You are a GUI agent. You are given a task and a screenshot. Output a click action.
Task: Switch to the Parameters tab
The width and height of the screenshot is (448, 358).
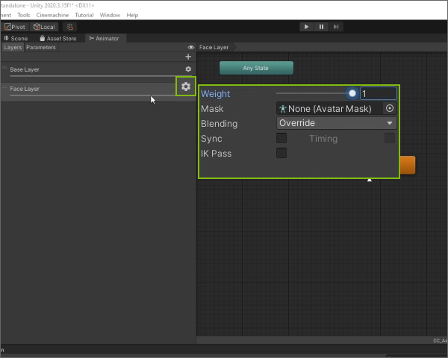41,47
